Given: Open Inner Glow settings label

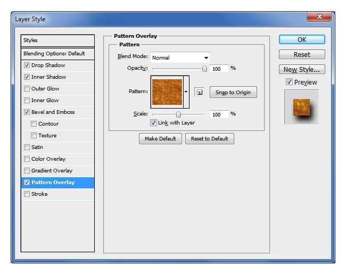Looking at the screenshot, I should pos(45,101).
